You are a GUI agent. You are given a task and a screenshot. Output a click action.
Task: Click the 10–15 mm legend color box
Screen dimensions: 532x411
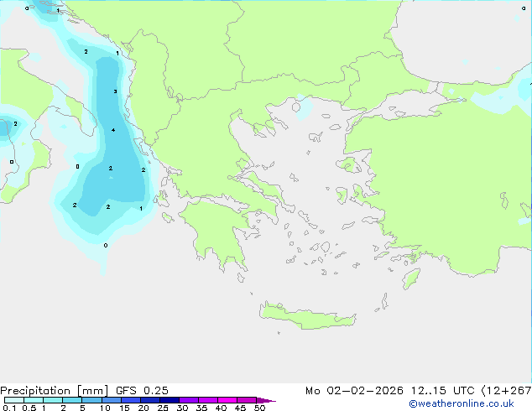coord(111,400)
